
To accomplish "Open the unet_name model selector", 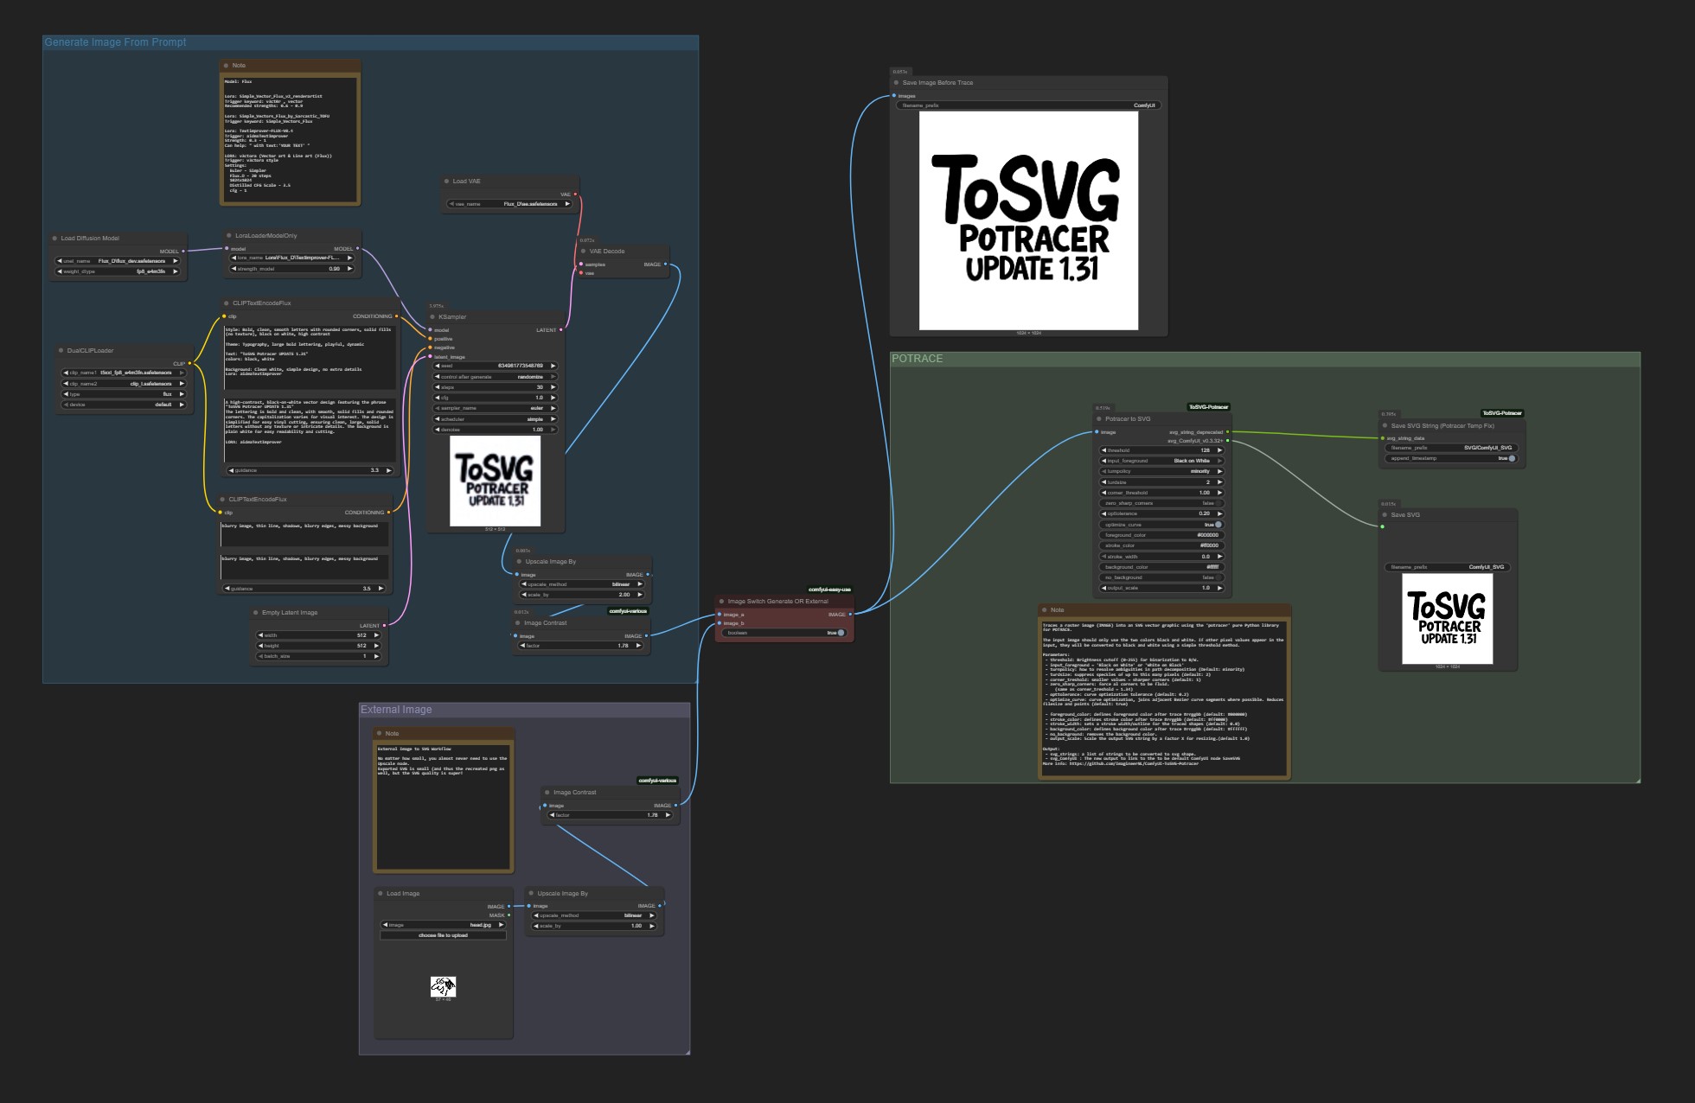I will (x=118, y=261).
